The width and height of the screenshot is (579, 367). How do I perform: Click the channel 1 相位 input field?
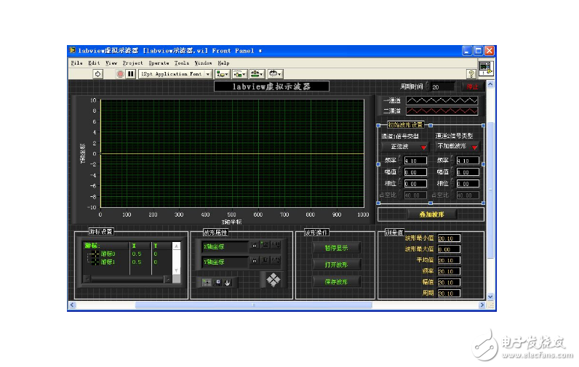click(415, 184)
